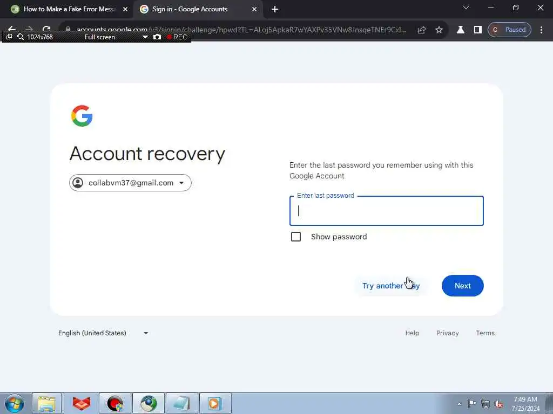
Task: Focus the Enter last password field
Action: (x=386, y=211)
